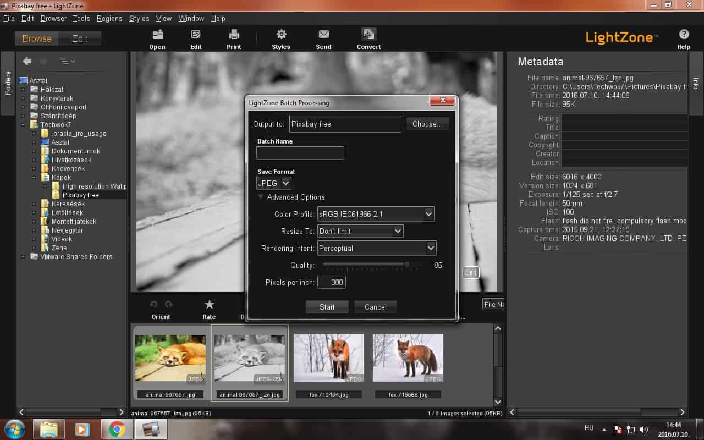This screenshot has height=440, width=704.
Task: Rotate image left under Orient
Action: pyautogui.click(x=154, y=304)
